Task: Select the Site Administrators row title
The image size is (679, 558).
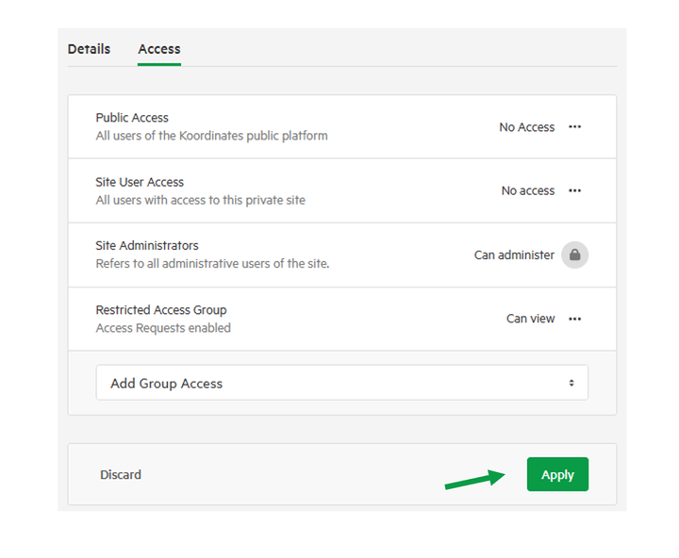Action: [147, 245]
